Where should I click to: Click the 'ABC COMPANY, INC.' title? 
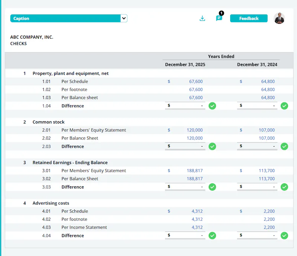pos(32,37)
